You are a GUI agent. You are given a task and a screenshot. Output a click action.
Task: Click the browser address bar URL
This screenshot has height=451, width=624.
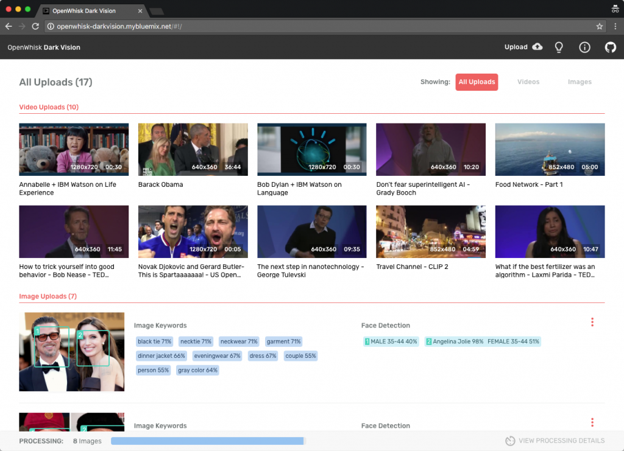coord(119,26)
